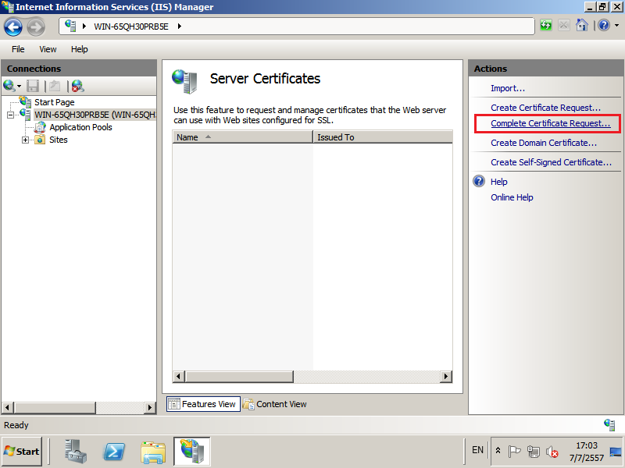Viewport: 625px width, 468px height.
Task: Click the Back navigation arrow
Action: click(x=13, y=27)
